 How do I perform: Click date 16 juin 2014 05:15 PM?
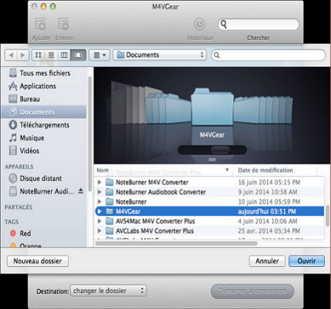tap(269, 182)
